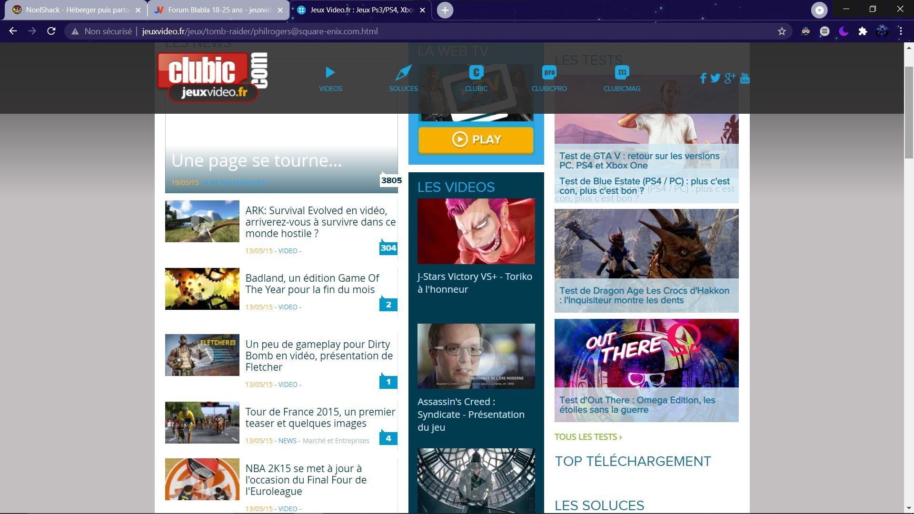Open ARK: Survival Evolved article link

tap(320, 222)
